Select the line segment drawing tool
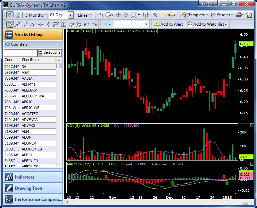This screenshot has height=208, width=257. pos(25,24)
